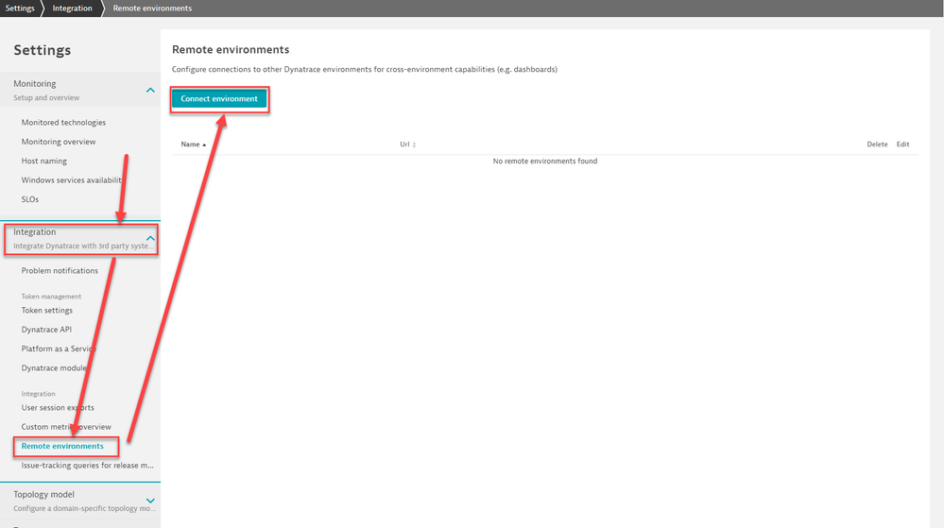944x528 pixels.
Task: Click the Monitoring section header
Action: click(x=80, y=91)
